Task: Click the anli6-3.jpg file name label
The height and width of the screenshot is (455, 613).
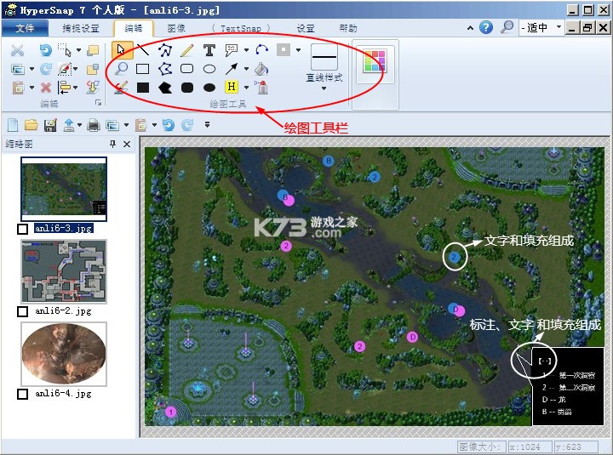Action: tap(63, 229)
